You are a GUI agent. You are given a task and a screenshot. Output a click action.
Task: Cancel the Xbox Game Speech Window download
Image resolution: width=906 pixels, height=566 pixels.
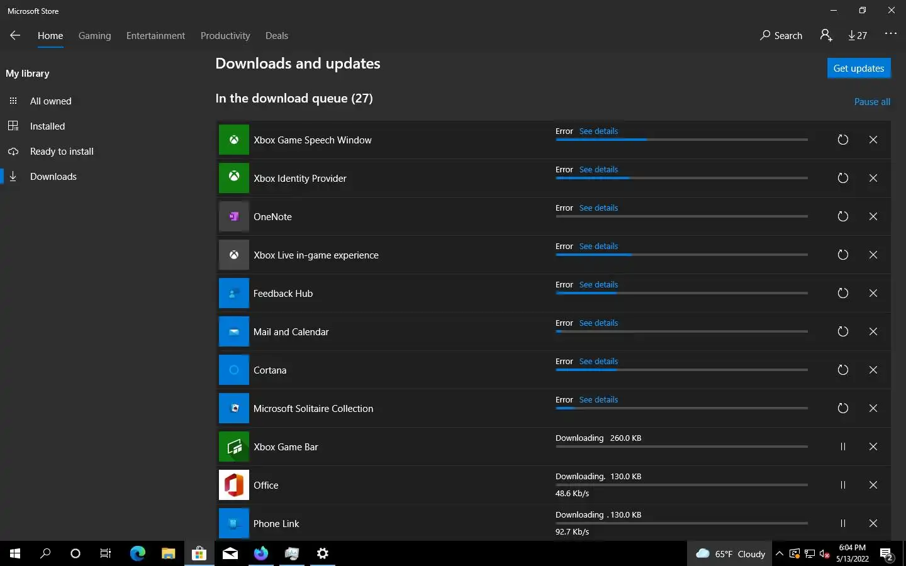[873, 140]
